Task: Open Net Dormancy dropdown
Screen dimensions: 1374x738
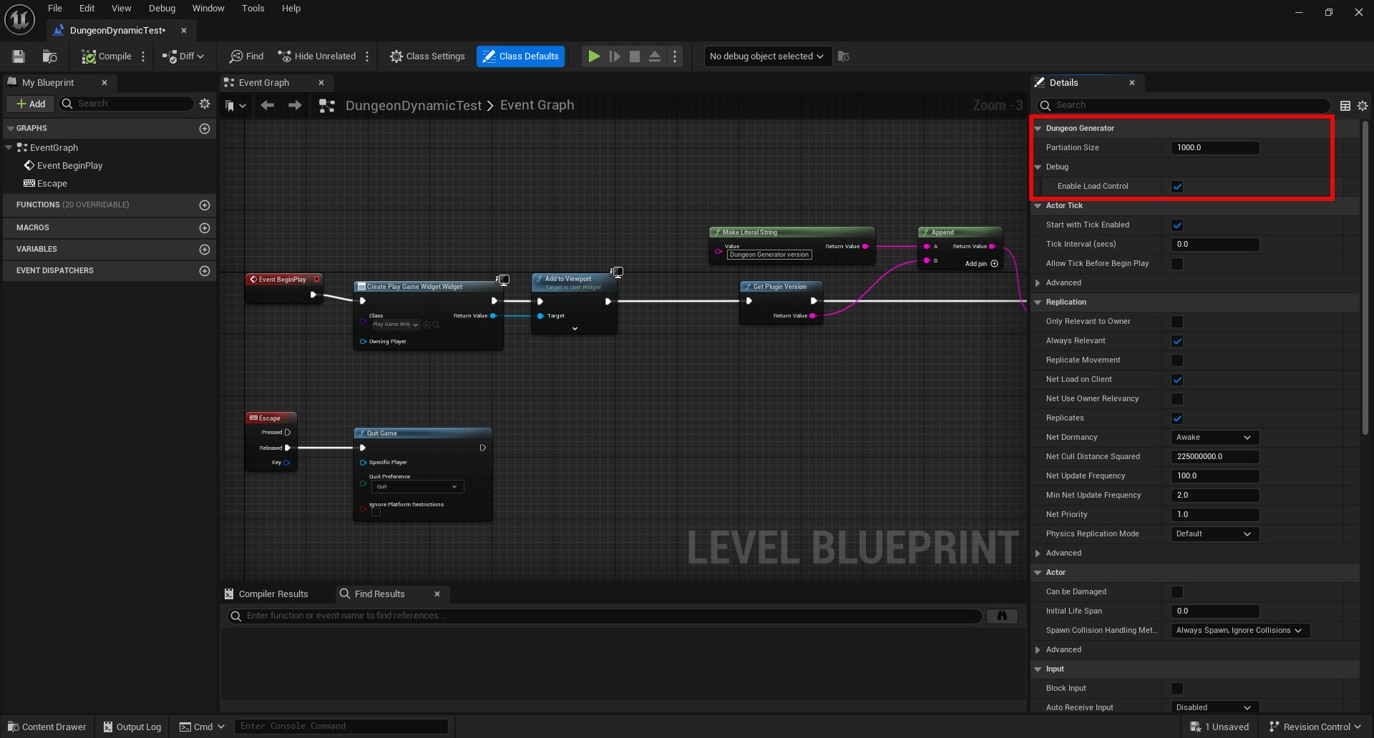Action: tap(1214, 438)
